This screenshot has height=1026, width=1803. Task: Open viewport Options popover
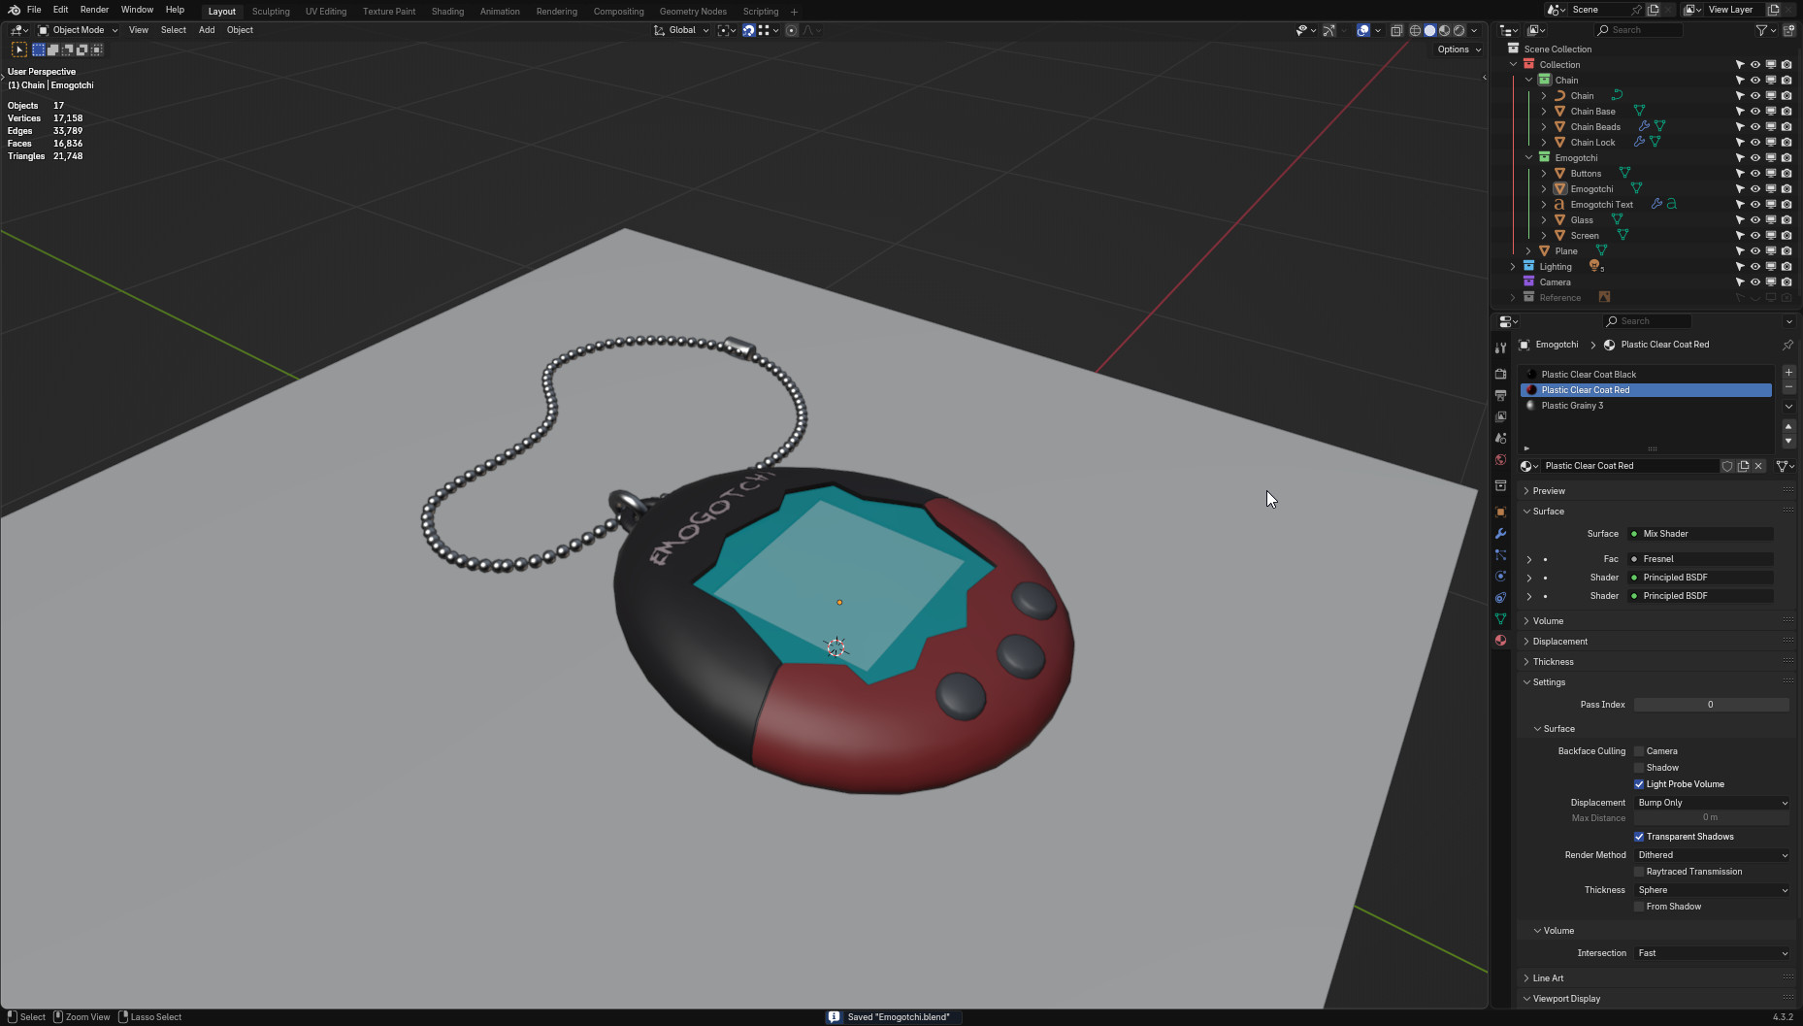tap(1459, 50)
